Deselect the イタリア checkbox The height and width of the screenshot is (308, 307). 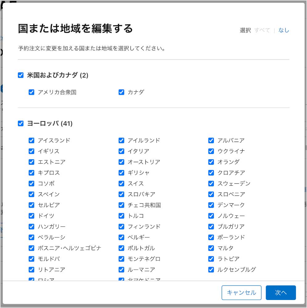[x=121, y=151]
